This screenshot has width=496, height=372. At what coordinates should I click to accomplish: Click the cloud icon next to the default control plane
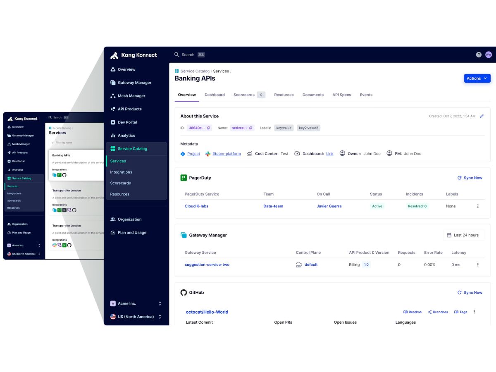pos(299,265)
